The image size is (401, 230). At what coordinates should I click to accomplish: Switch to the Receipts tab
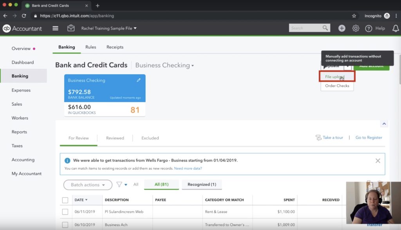[x=115, y=47]
